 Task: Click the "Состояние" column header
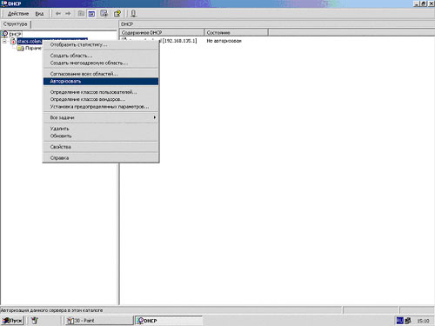tap(236, 32)
